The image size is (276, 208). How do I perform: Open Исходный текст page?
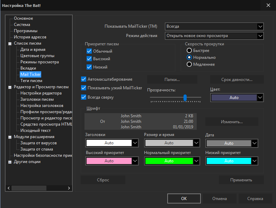(x=36, y=130)
